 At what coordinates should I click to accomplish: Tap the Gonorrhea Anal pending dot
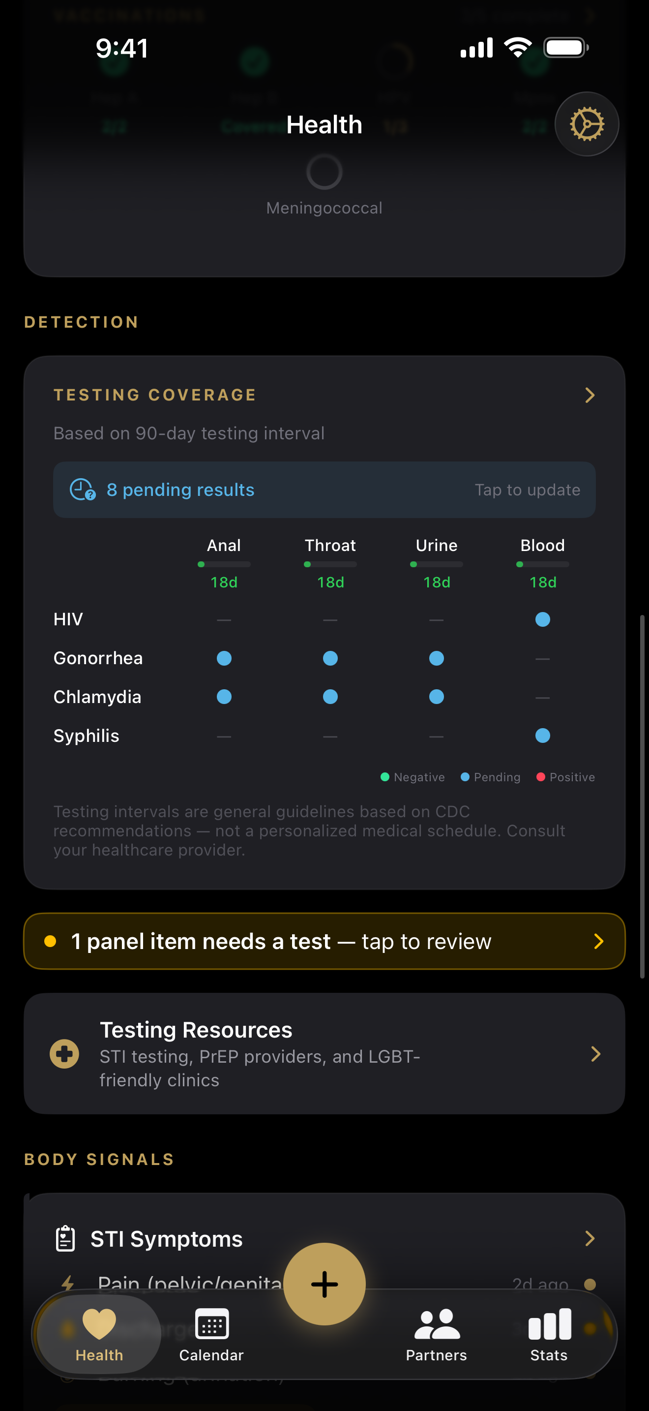(x=224, y=658)
